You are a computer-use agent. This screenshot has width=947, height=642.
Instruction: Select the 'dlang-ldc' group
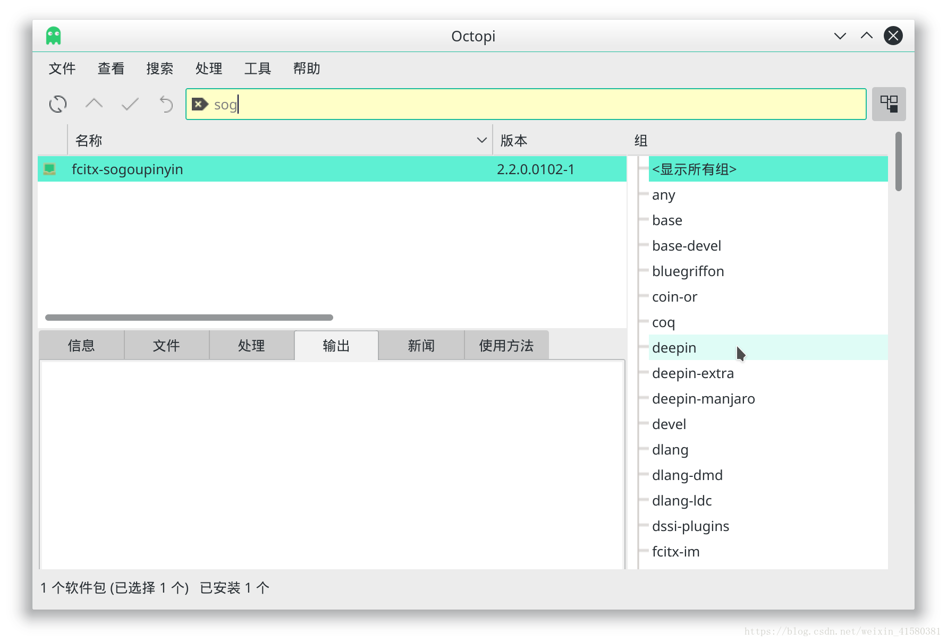pyautogui.click(x=768, y=501)
